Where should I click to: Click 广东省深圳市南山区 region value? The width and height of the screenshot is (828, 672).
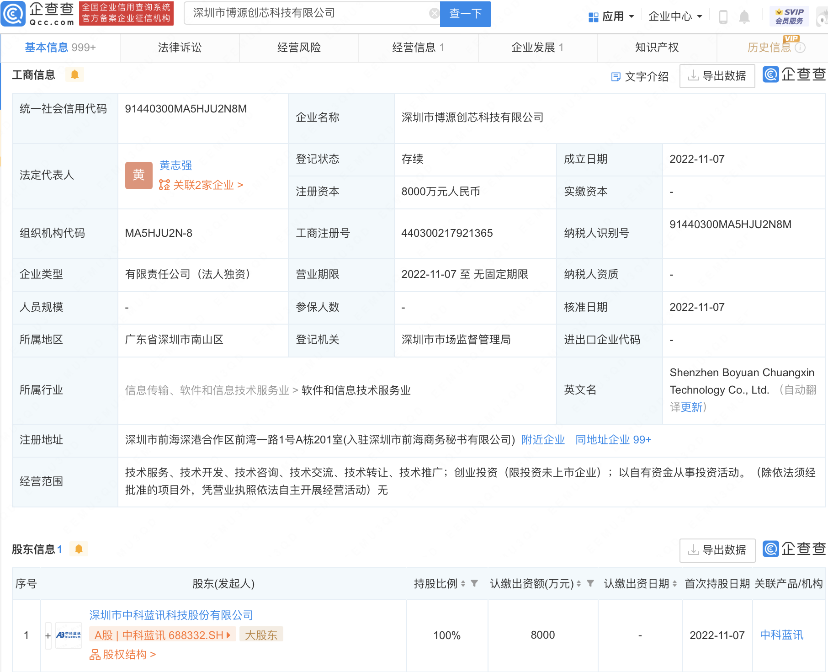tap(174, 340)
